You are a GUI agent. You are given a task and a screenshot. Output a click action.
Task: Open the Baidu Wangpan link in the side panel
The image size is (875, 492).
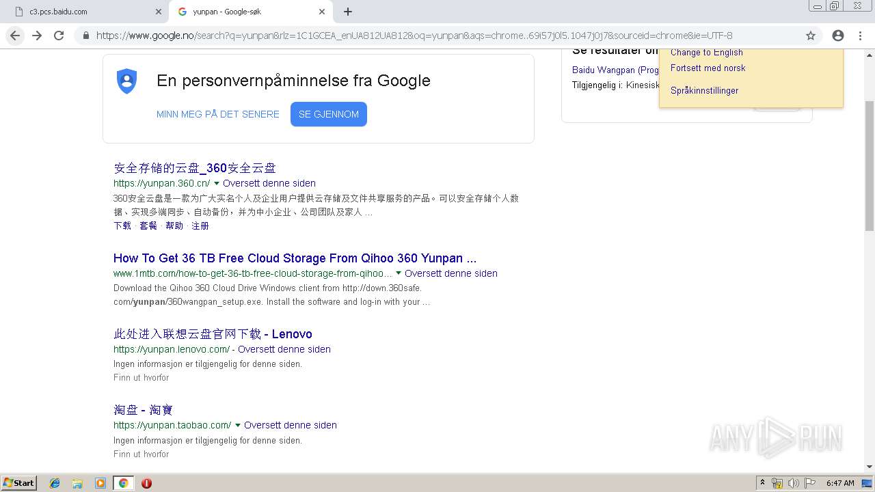(x=615, y=70)
